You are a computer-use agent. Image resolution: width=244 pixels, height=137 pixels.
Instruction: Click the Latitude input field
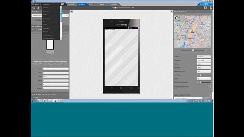point(204,57)
